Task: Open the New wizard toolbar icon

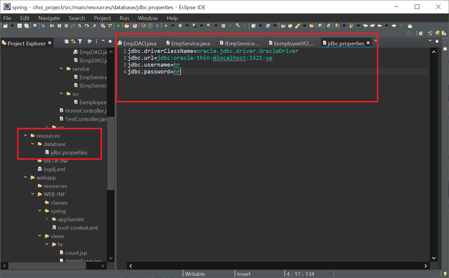Action: tap(6, 26)
